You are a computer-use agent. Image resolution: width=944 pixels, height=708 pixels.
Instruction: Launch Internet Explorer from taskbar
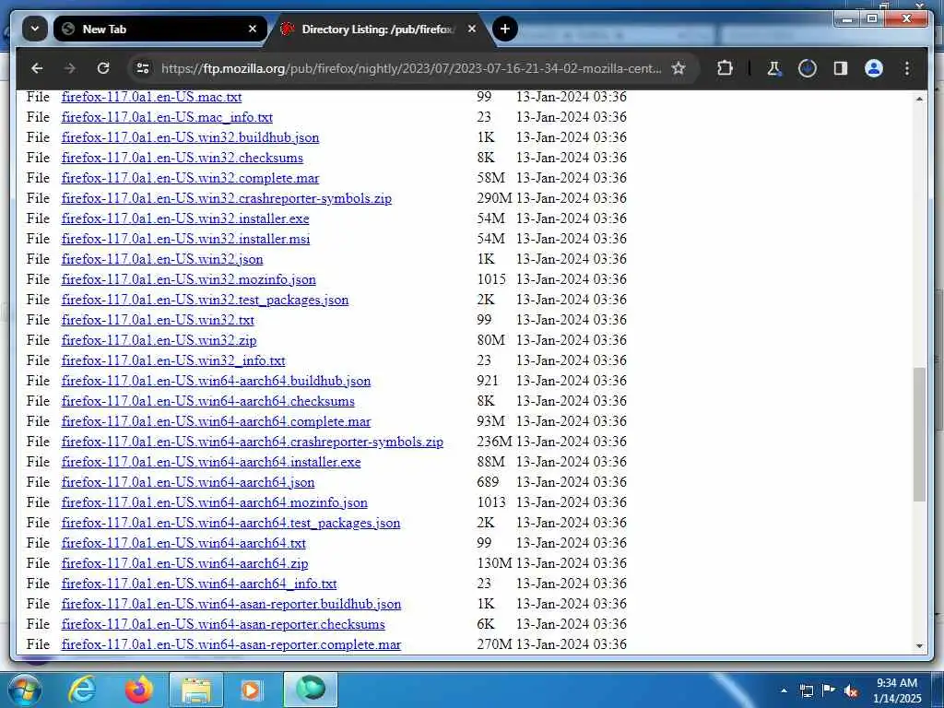pyautogui.click(x=82, y=690)
